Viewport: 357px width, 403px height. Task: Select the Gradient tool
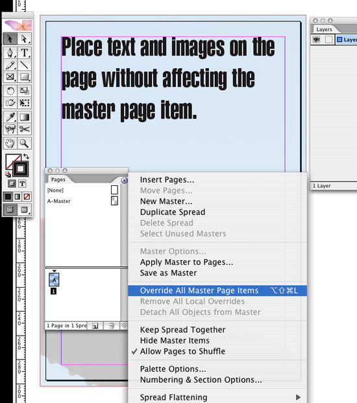click(x=25, y=117)
